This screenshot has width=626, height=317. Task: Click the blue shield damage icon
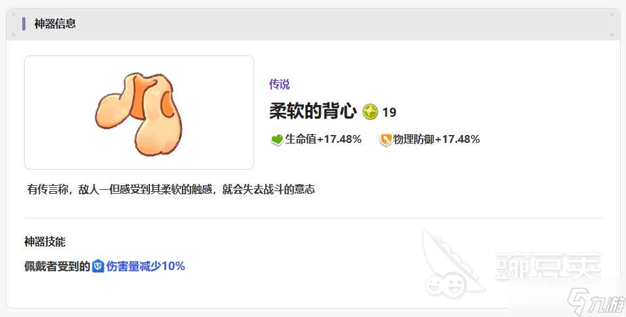click(x=98, y=266)
